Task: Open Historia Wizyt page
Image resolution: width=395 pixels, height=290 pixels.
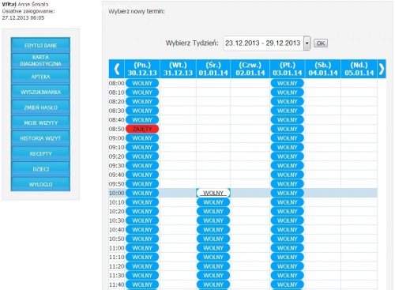Action: coord(40,138)
